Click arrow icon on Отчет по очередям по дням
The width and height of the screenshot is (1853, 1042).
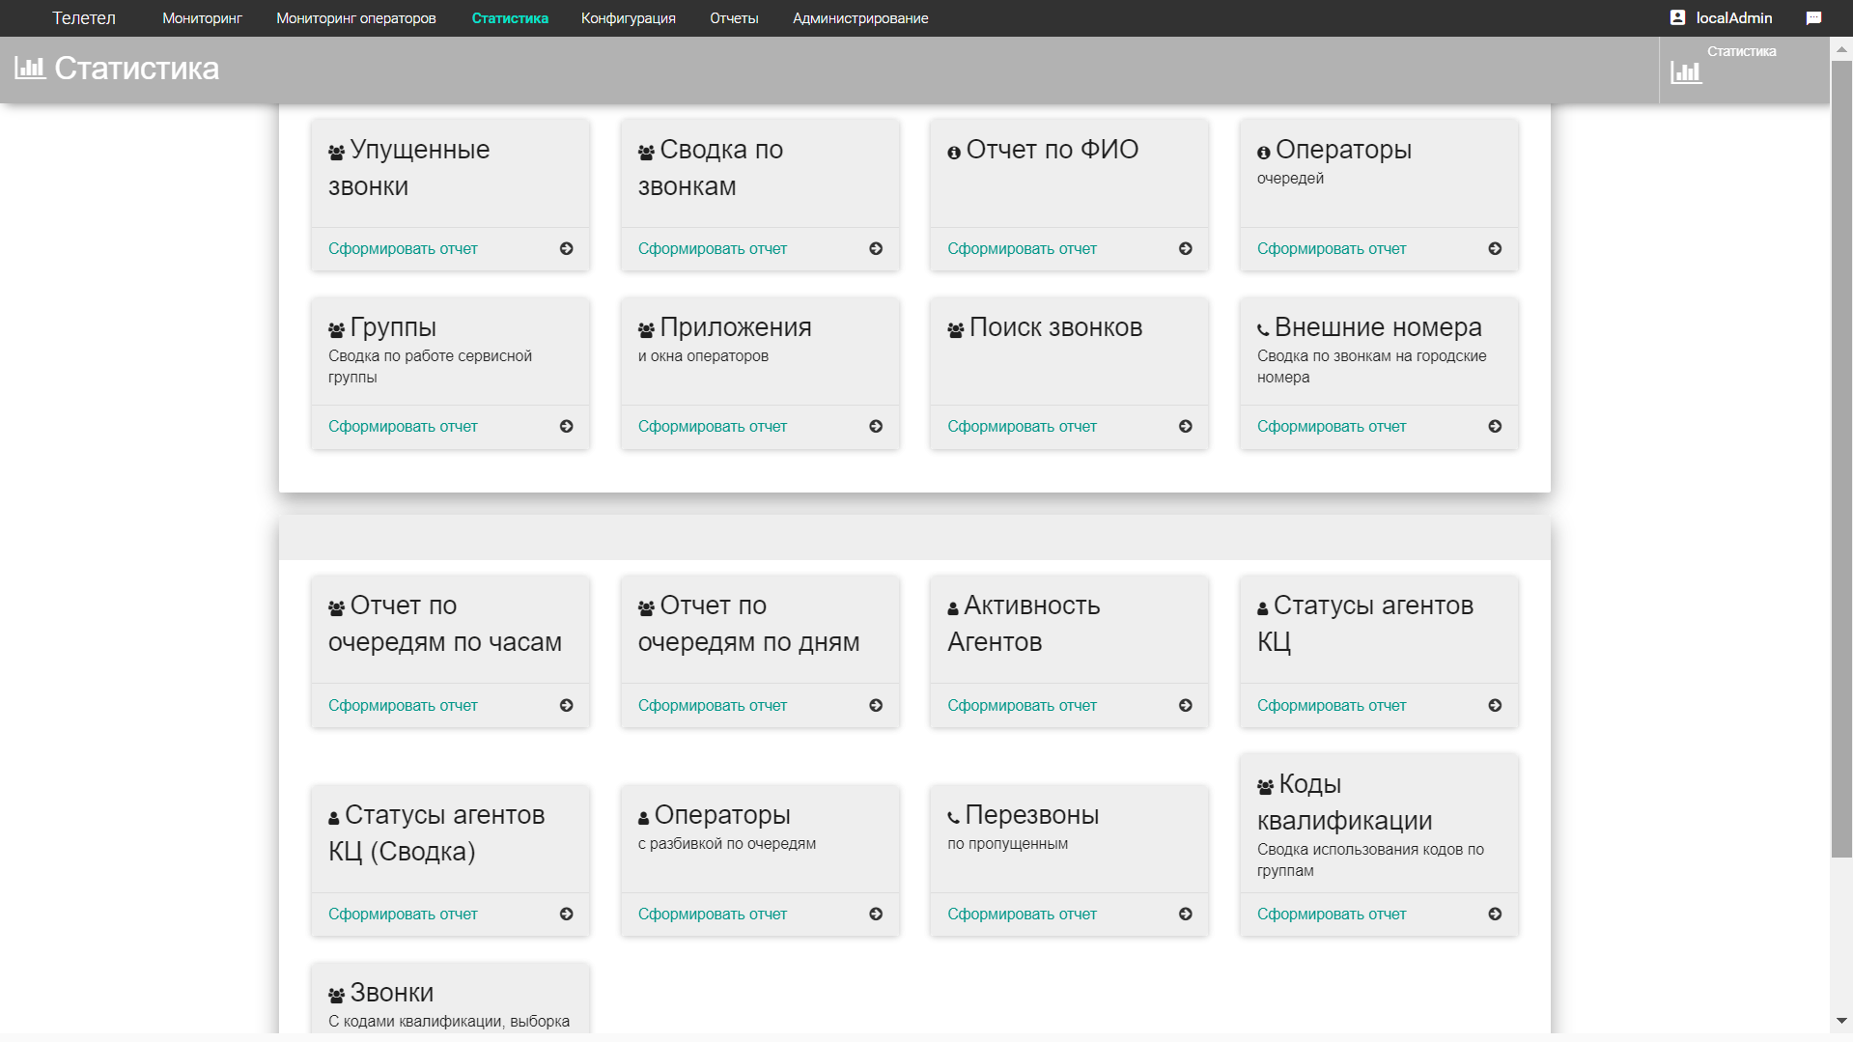[x=876, y=705]
